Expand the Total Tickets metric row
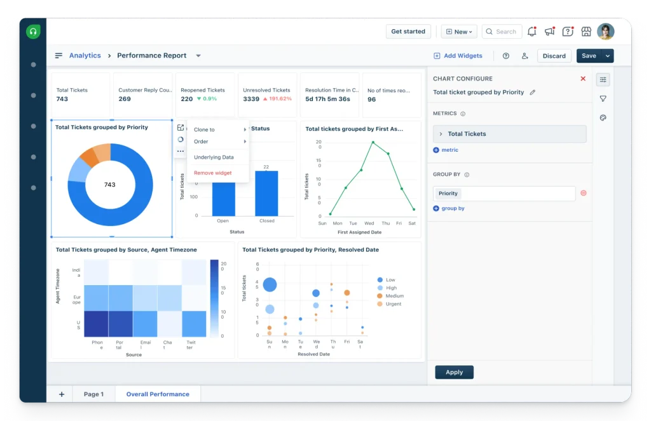The height and width of the screenshot is (421, 651). (509, 134)
